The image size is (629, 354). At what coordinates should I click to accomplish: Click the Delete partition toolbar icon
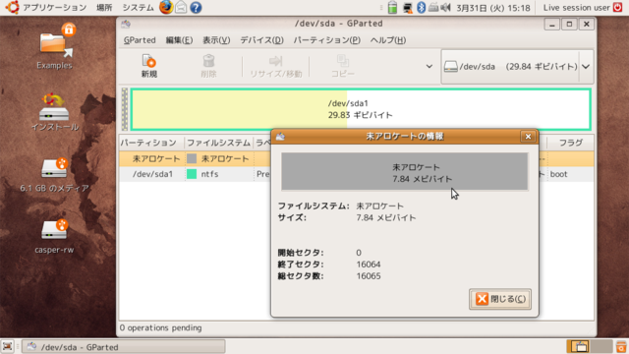pyautogui.click(x=208, y=66)
